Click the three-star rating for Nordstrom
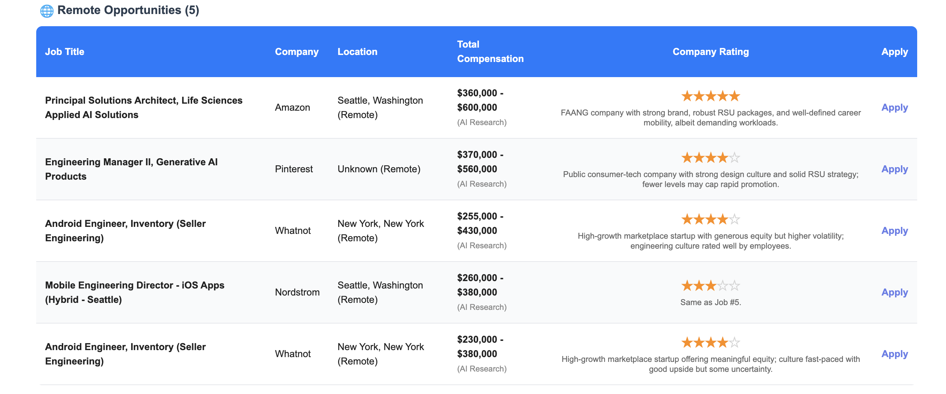 (711, 286)
